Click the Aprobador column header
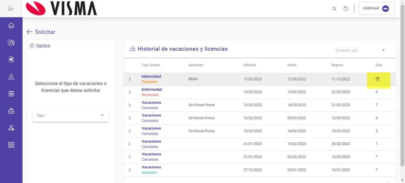This screenshot has height=183, width=405. [196, 65]
